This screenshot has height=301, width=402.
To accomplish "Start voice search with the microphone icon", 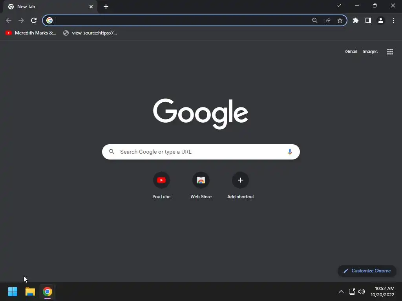I will pyautogui.click(x=290, y=152).
